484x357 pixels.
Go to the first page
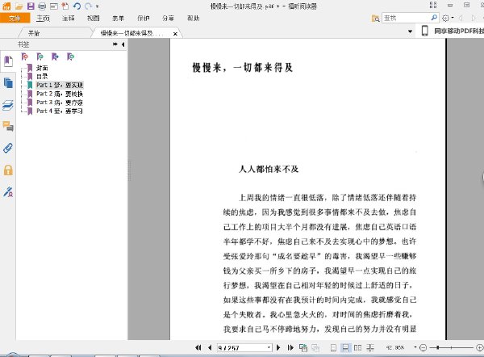coord(198,348)
